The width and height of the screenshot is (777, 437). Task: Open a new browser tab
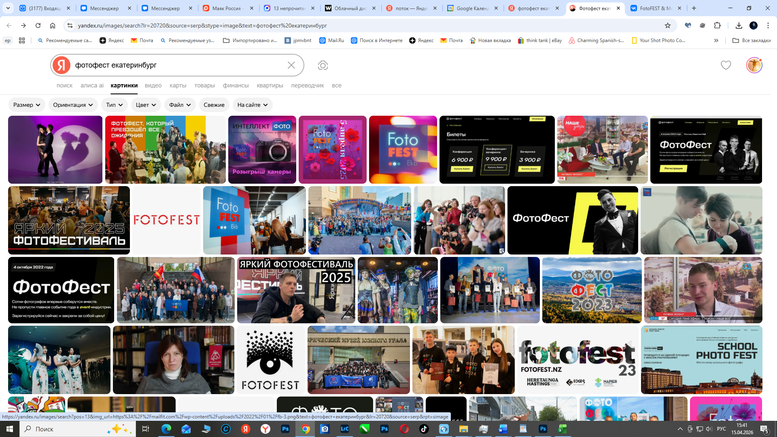694,8
